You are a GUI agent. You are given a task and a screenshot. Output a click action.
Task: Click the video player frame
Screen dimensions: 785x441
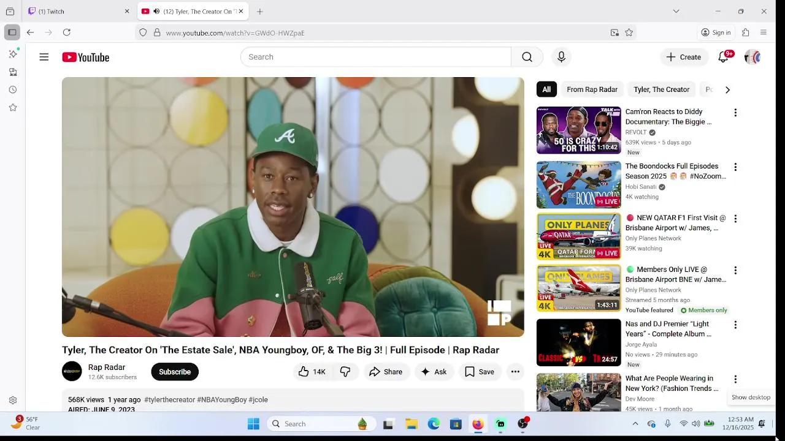[293, 207]
